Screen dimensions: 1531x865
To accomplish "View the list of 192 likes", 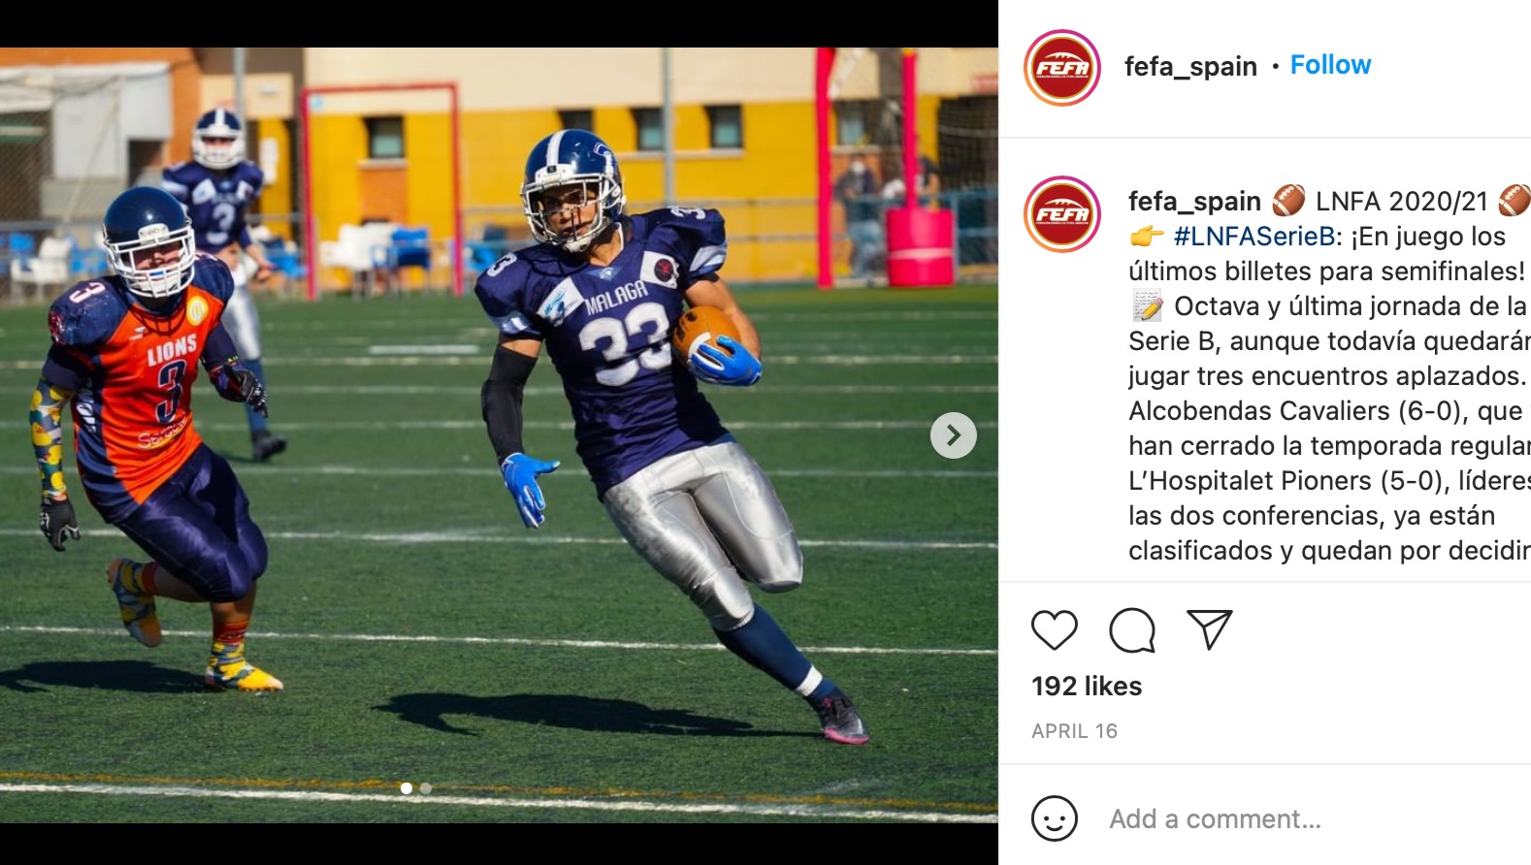I will coord(1087,686).
